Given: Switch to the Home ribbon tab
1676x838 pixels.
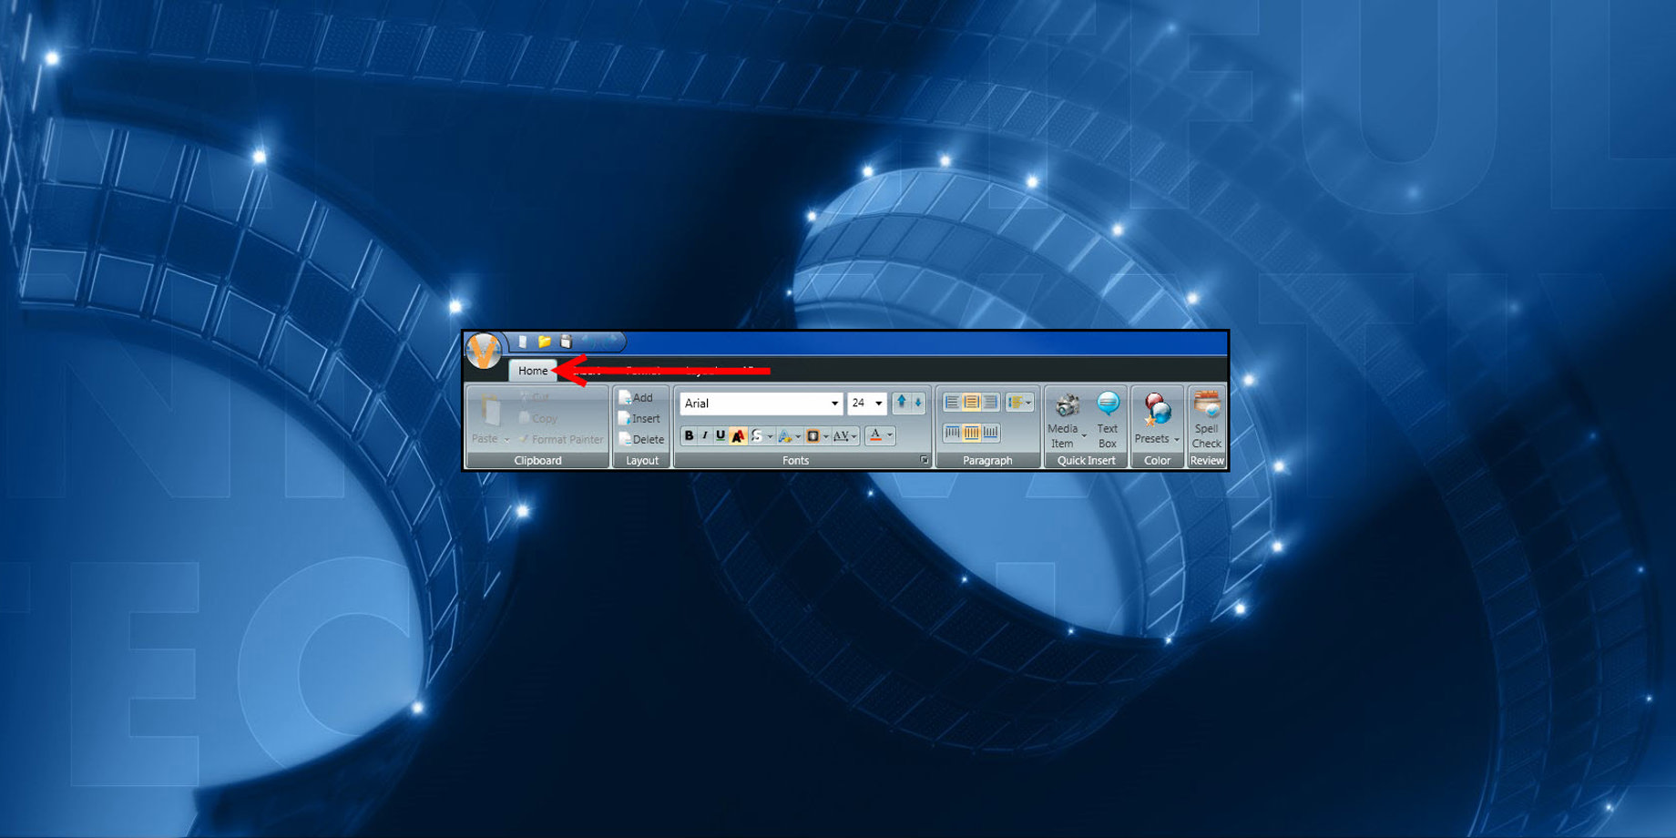Looking at the screenshot, I should pos(533,371).
